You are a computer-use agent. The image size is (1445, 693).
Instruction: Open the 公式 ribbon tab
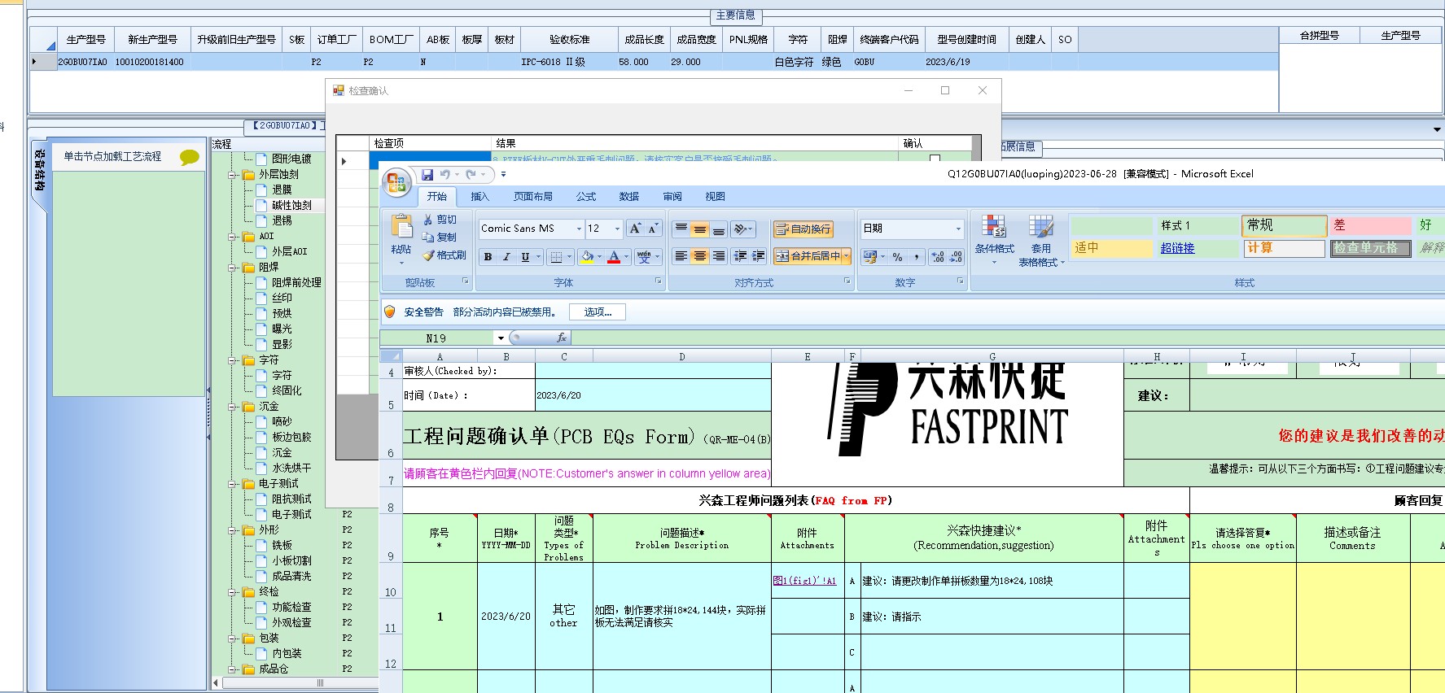click(586, 197)
